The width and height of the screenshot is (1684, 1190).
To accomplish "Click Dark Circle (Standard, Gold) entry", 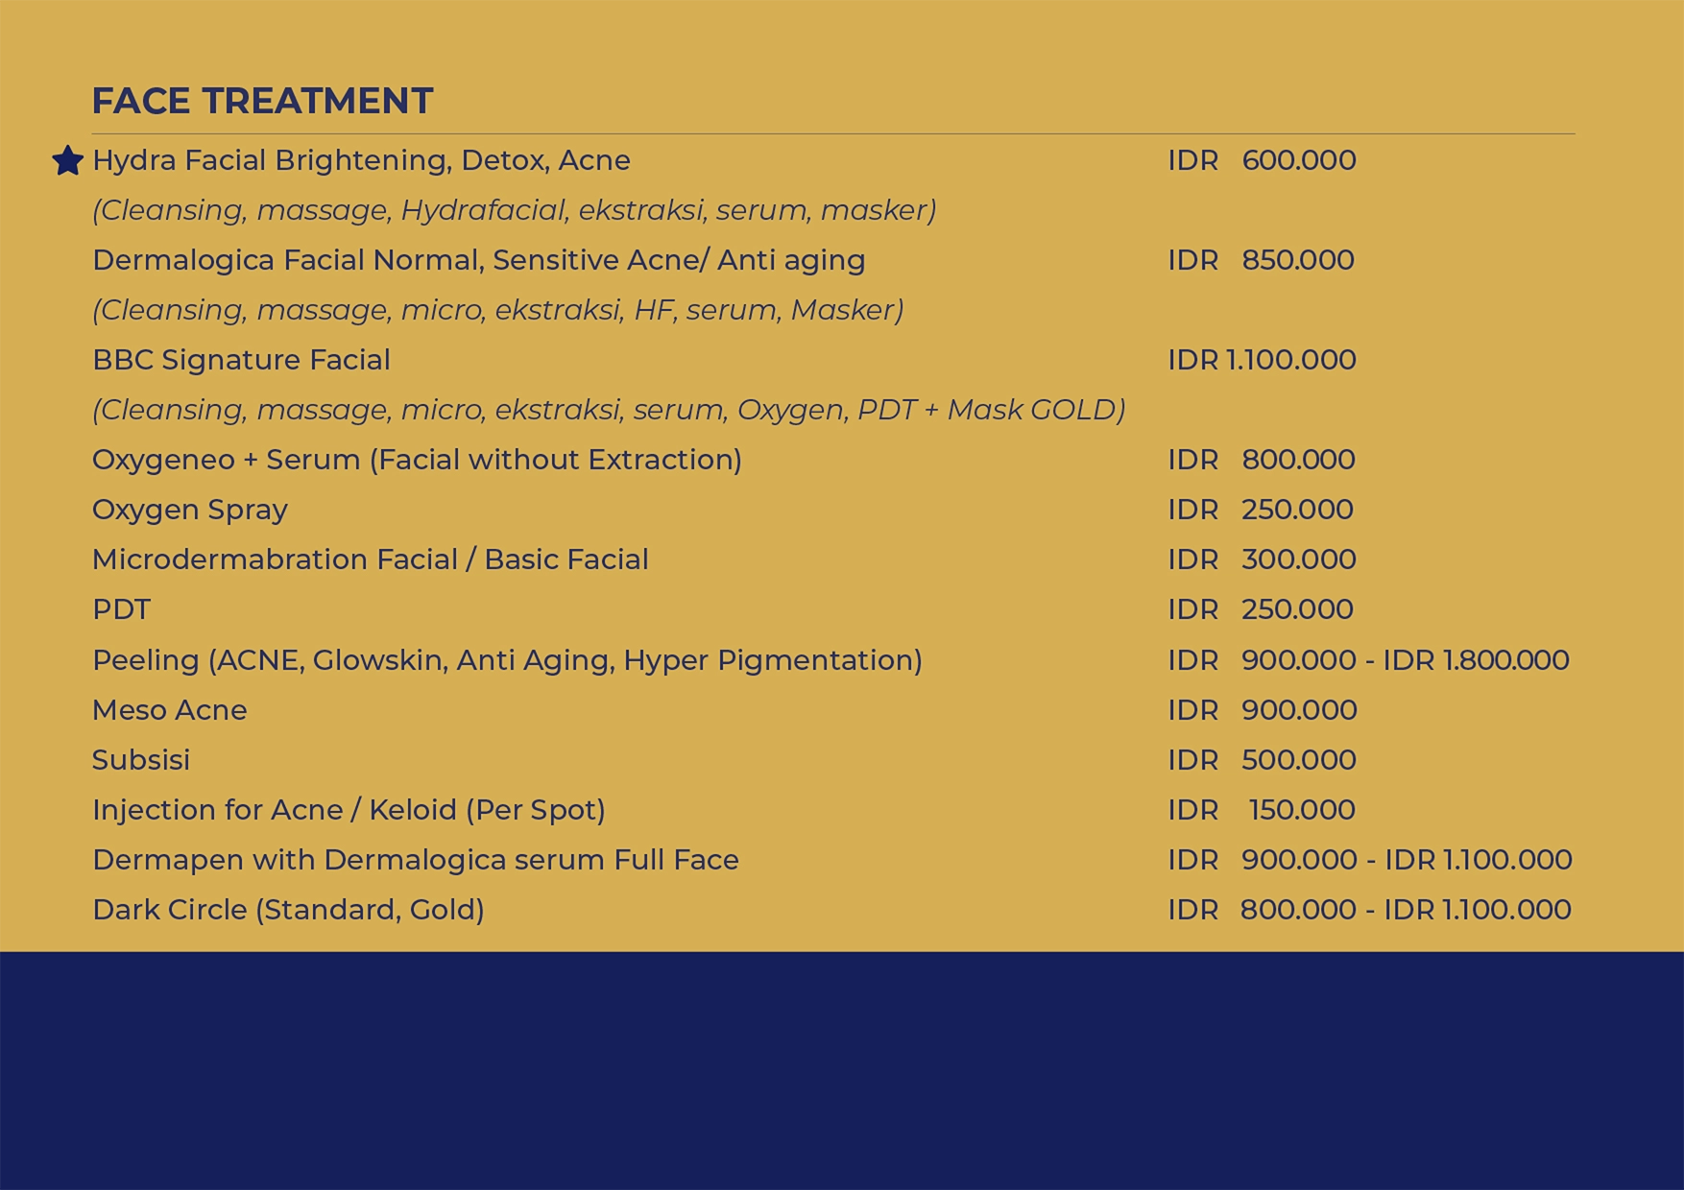I will pyautogui.click(x=288, y=910).
